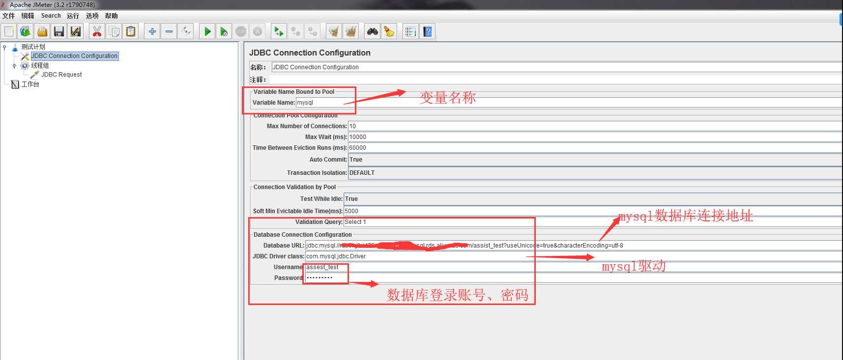Open the Function Helper dialog icon
The width and height of the screenshot is (843, 360).
coord(410,31)
